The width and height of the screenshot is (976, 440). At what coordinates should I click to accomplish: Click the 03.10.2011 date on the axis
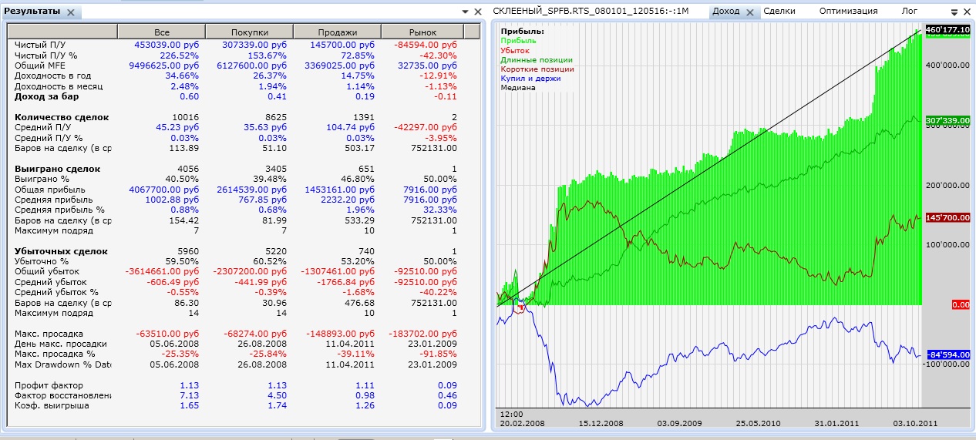[915, 423]
